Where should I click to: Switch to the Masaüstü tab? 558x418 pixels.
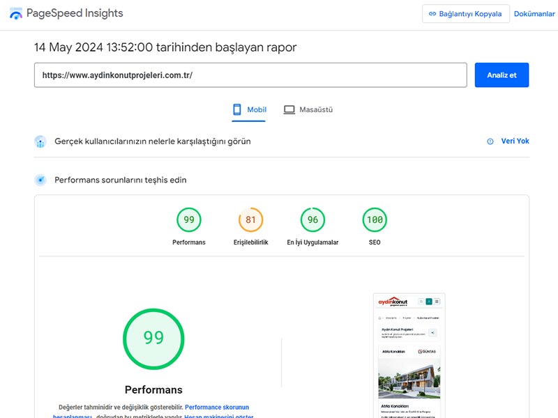[308, 110]
